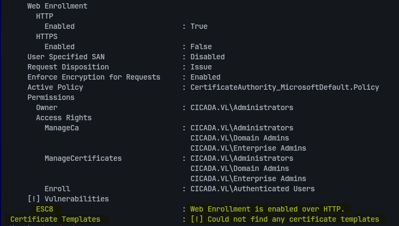Screen dimensions: 399x226
Task: Click the "True" value under HTTP Enabled
Action: tap(199, 26)
